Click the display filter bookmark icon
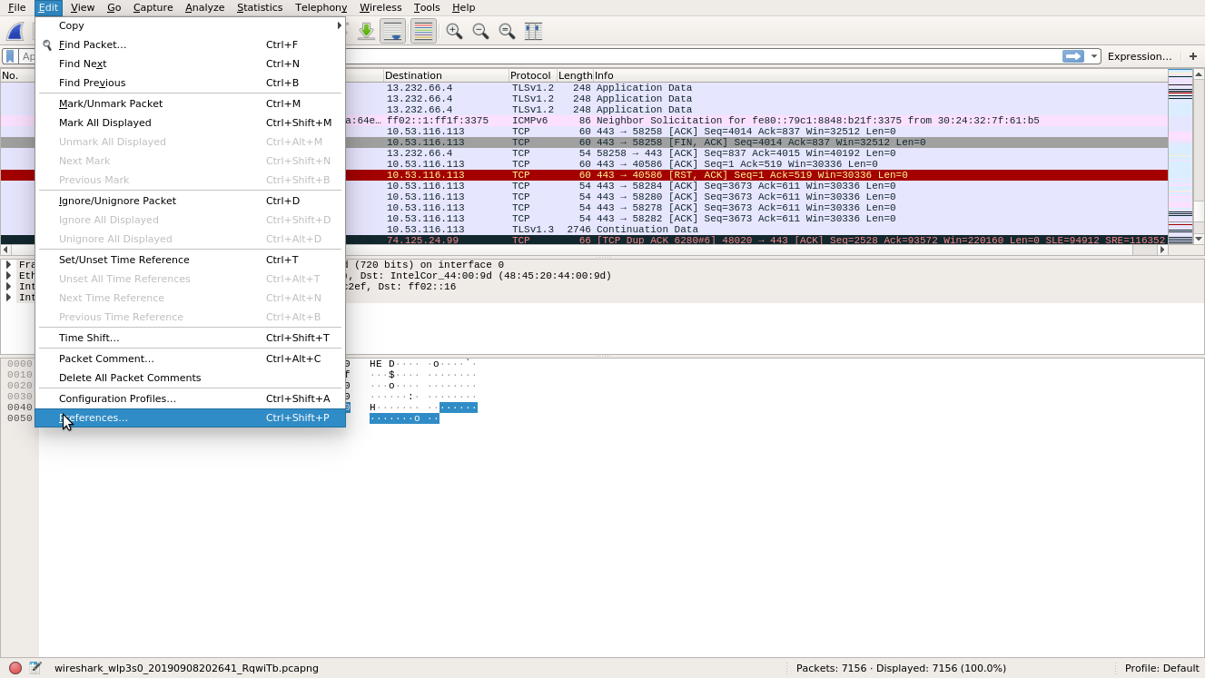This screenshot has height=678, width=1205. (10, 56)
